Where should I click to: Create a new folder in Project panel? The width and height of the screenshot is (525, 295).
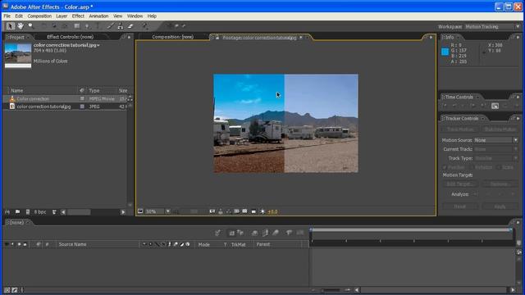click(17, 212)
